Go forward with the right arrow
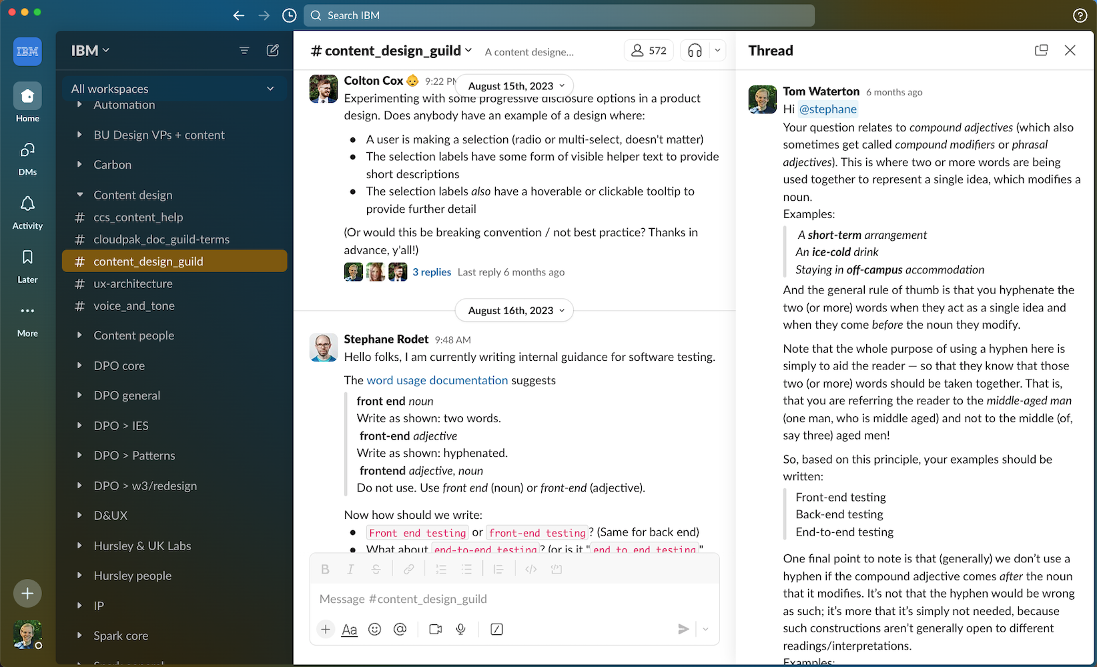This screenshot has height=667, width=1097. (x=264, y=15)
